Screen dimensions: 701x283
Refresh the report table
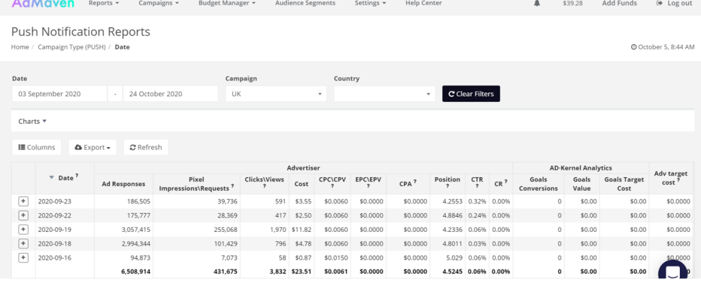point(146,147)
